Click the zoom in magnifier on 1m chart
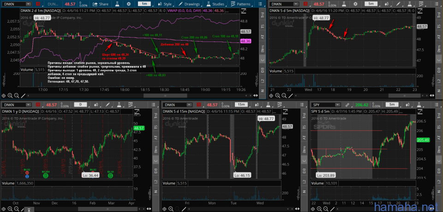Image resolution: width=443 pixels, height=212 pixels. pyautogui.click(x=10, y=96)
